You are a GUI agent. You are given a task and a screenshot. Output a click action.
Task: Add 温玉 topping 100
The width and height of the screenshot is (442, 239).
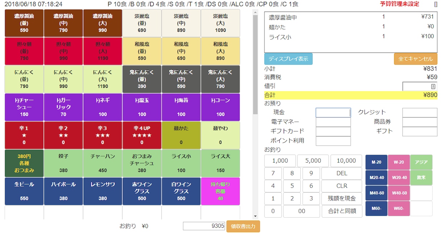tap(142, 107)
